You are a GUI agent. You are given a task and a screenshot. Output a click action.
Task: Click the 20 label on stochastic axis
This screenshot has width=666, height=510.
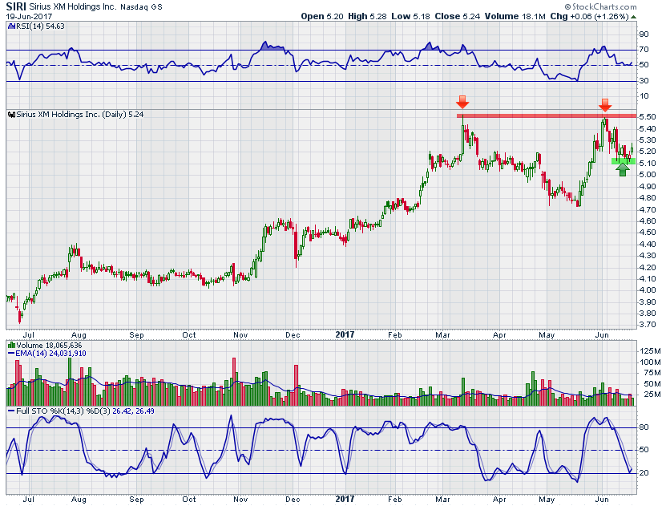click(644, 473)
